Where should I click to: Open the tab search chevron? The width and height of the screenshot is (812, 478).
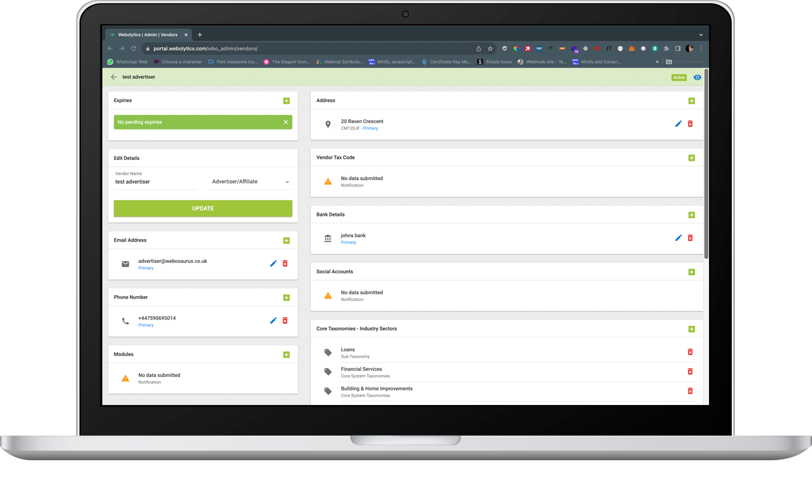pos(700,34)
